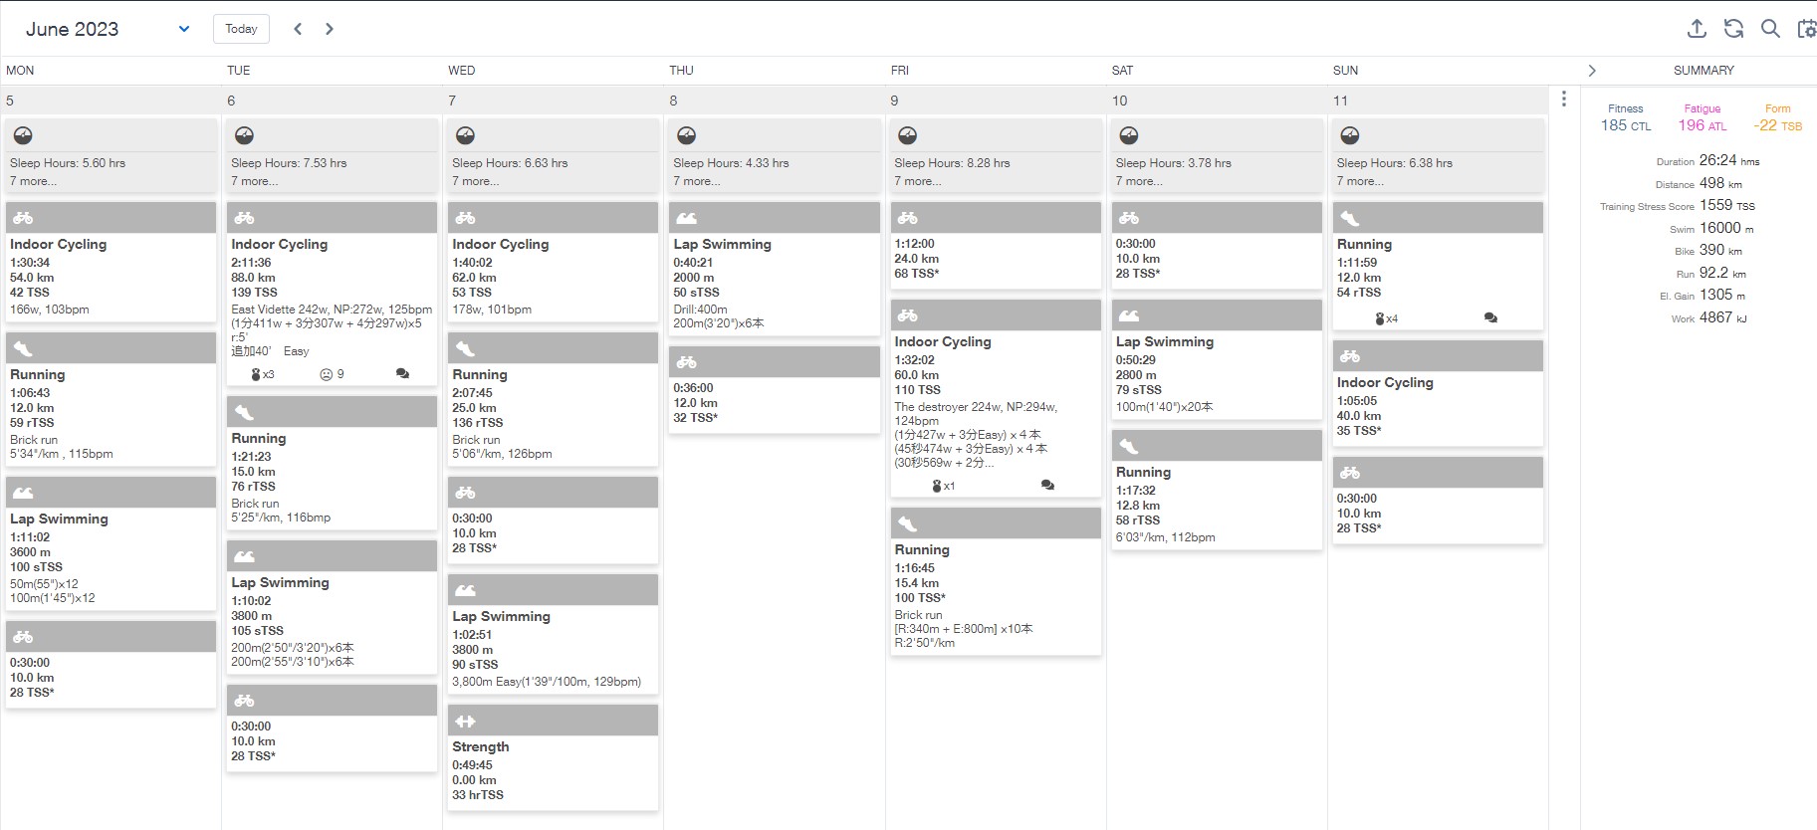Click the metrics gauge icon on Thursday 8
1817x830 pixels.
click(x=686, y=135)
